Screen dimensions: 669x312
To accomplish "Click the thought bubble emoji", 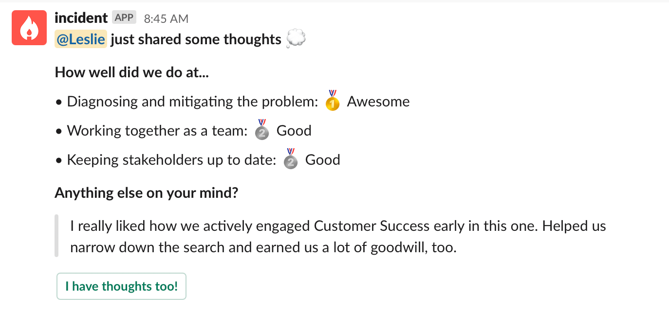I will click(296, 39).
